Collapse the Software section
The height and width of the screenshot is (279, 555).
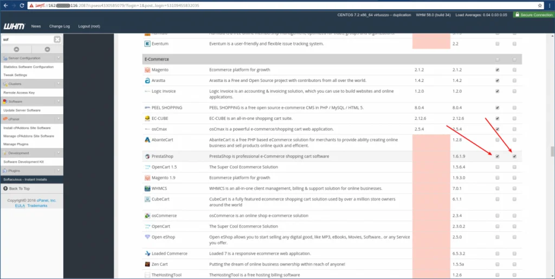[x=59, y=101]
